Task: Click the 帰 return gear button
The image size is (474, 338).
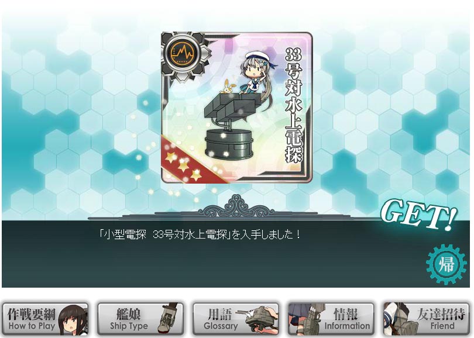Action: click(x=446, y=264)
